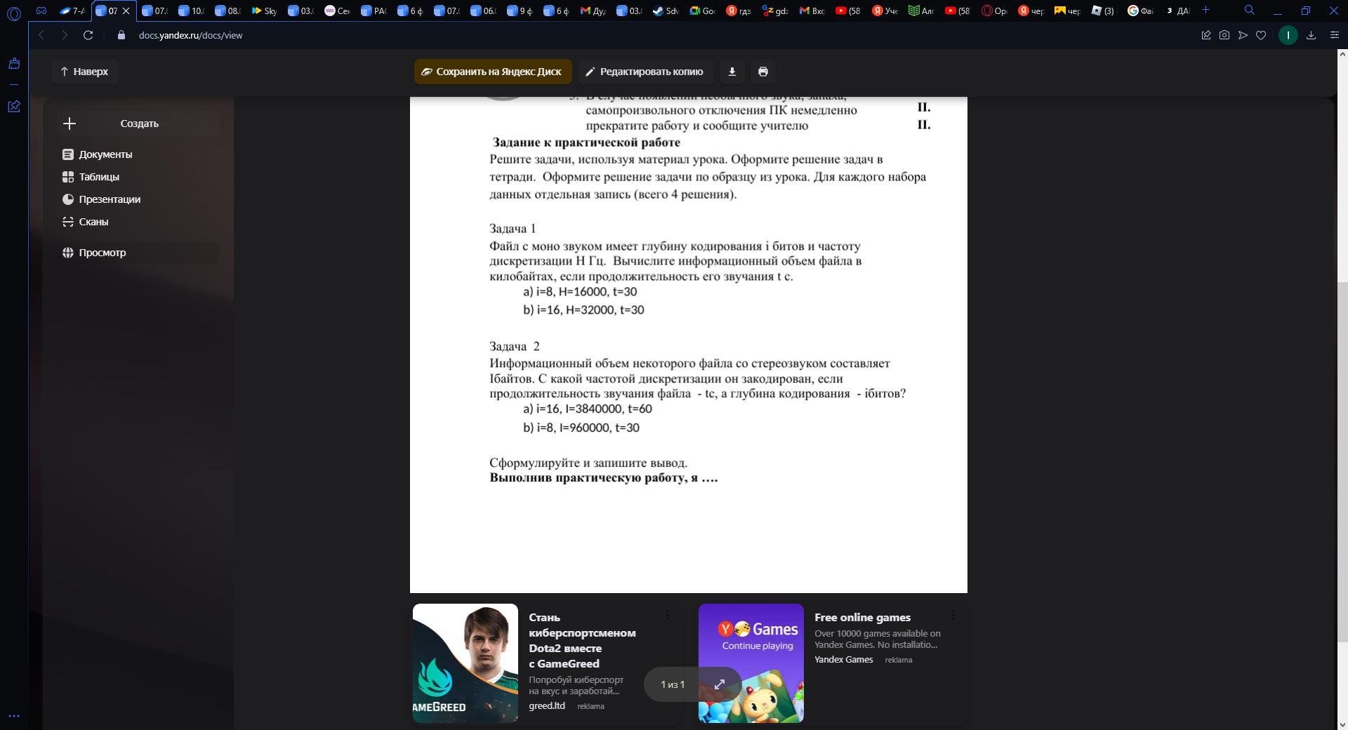Open a new tab with plus

tap(1206, 11)
